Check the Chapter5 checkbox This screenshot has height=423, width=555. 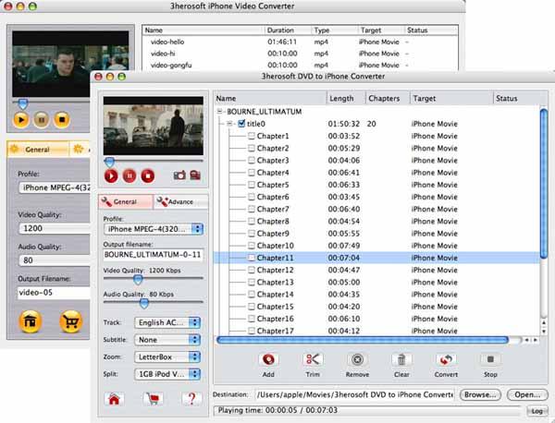[252, 185]
